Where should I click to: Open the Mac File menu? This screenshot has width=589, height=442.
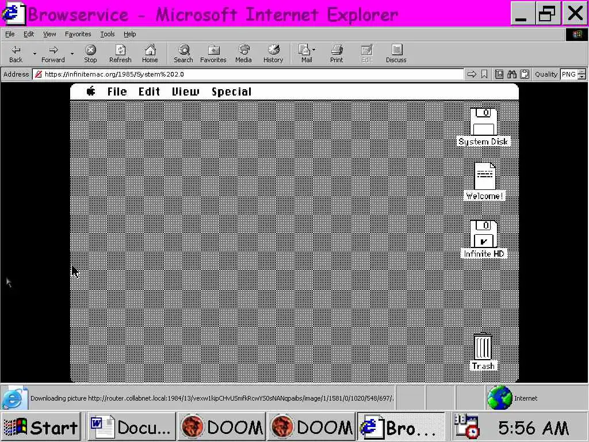(117, 92)
